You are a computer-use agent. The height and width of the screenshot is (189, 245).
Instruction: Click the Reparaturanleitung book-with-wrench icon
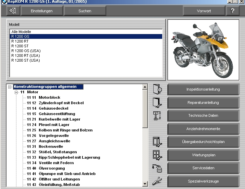[x=157, y=103]
